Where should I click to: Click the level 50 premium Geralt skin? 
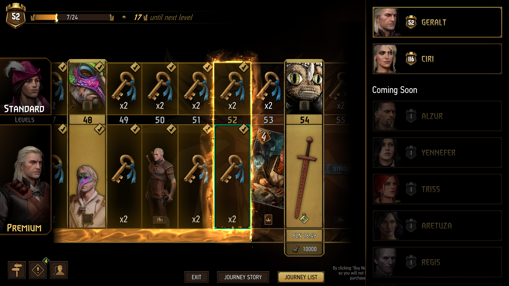tap(160, 176)
